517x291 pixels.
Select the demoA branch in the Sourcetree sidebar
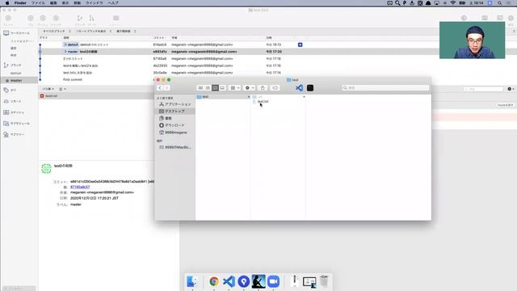click(16, 74)
